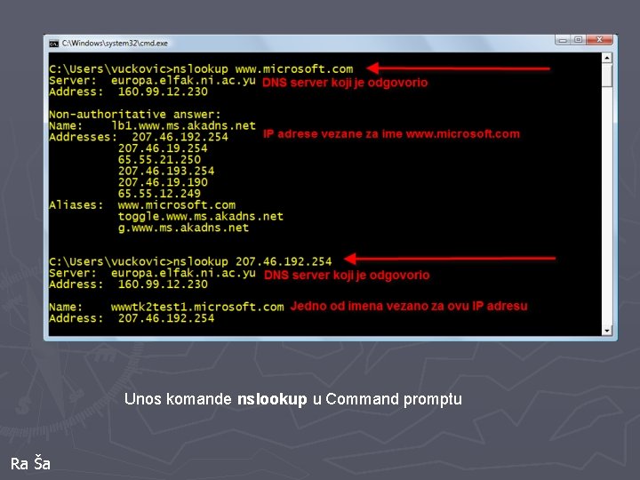Click the 'Aliases: www.microsoft.com' line
The width and height of the screenshot is (640, 480).
point(142,205)
